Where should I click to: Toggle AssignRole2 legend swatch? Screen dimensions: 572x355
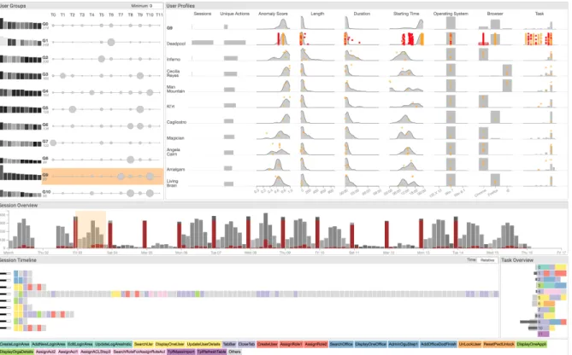coord(315,344)
